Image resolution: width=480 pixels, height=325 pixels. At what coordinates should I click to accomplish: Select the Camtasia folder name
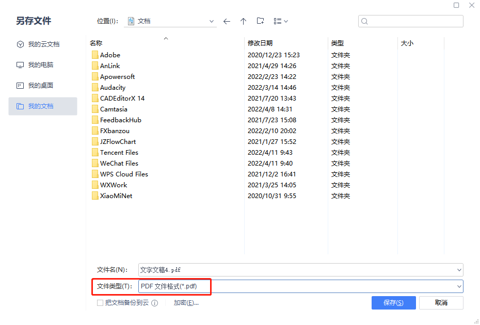click(x=114, y=109)
